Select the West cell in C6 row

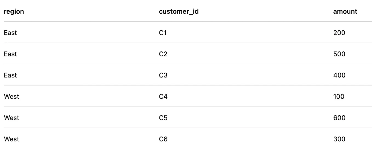pos(12,139)
